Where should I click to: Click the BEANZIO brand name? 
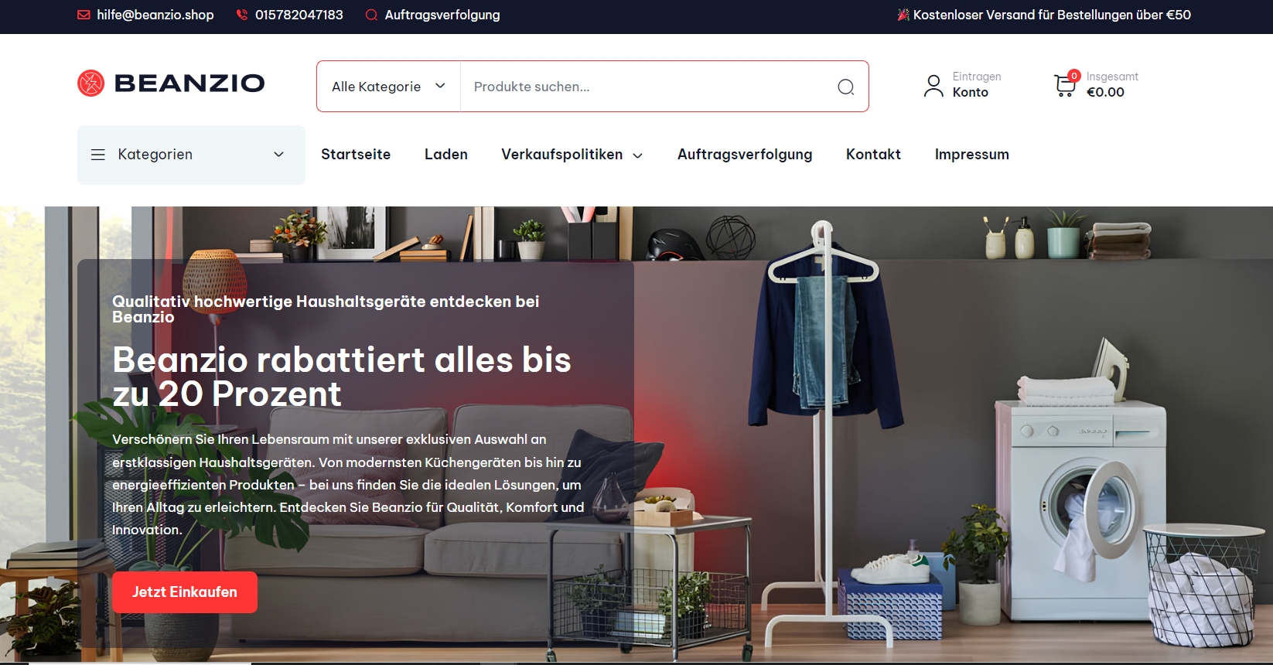point(189,83)
